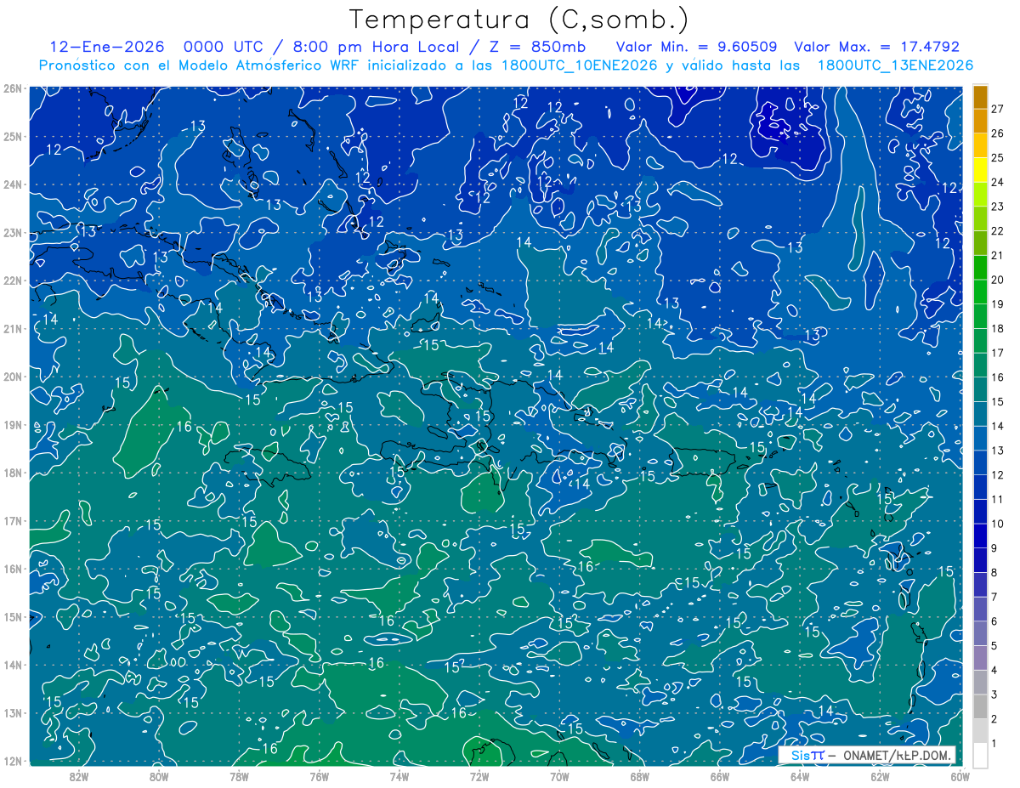Click the number 18 on the color scale
The image size is (1020, 788).
pos(998,329)
